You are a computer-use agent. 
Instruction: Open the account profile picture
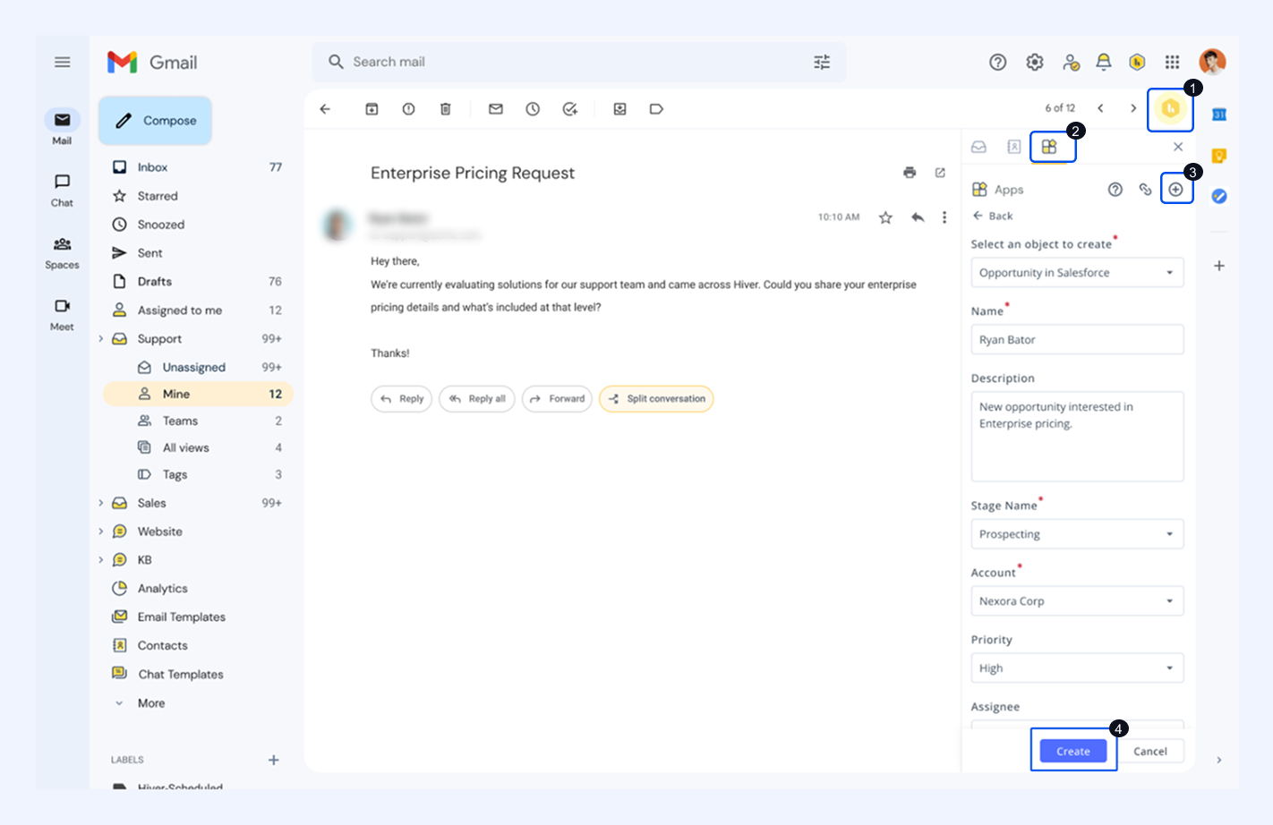[1212, 62]
